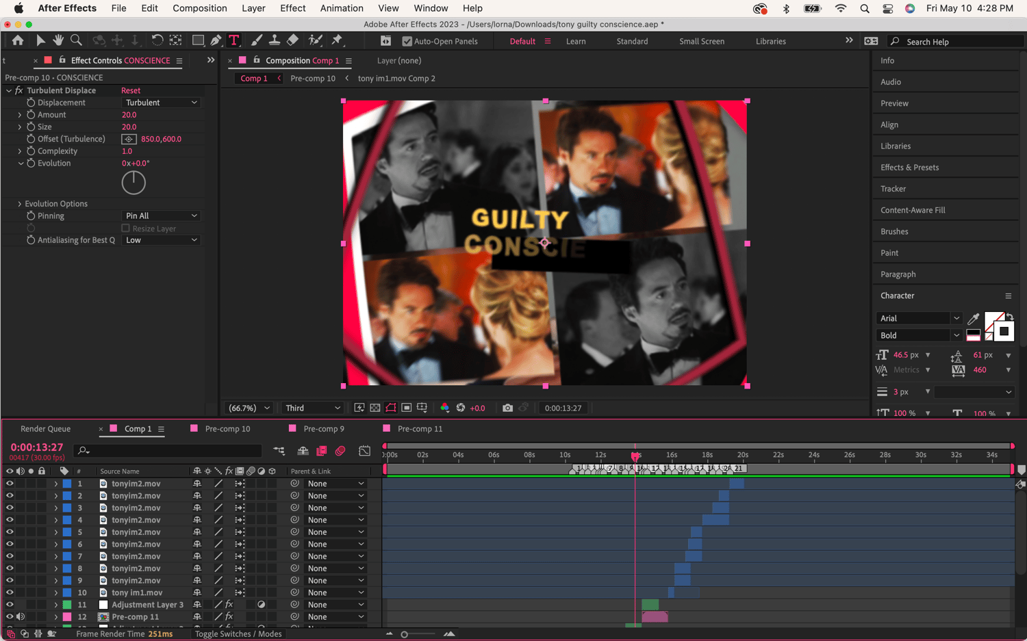Hide the tony im1.mov layer

(10, 592)
